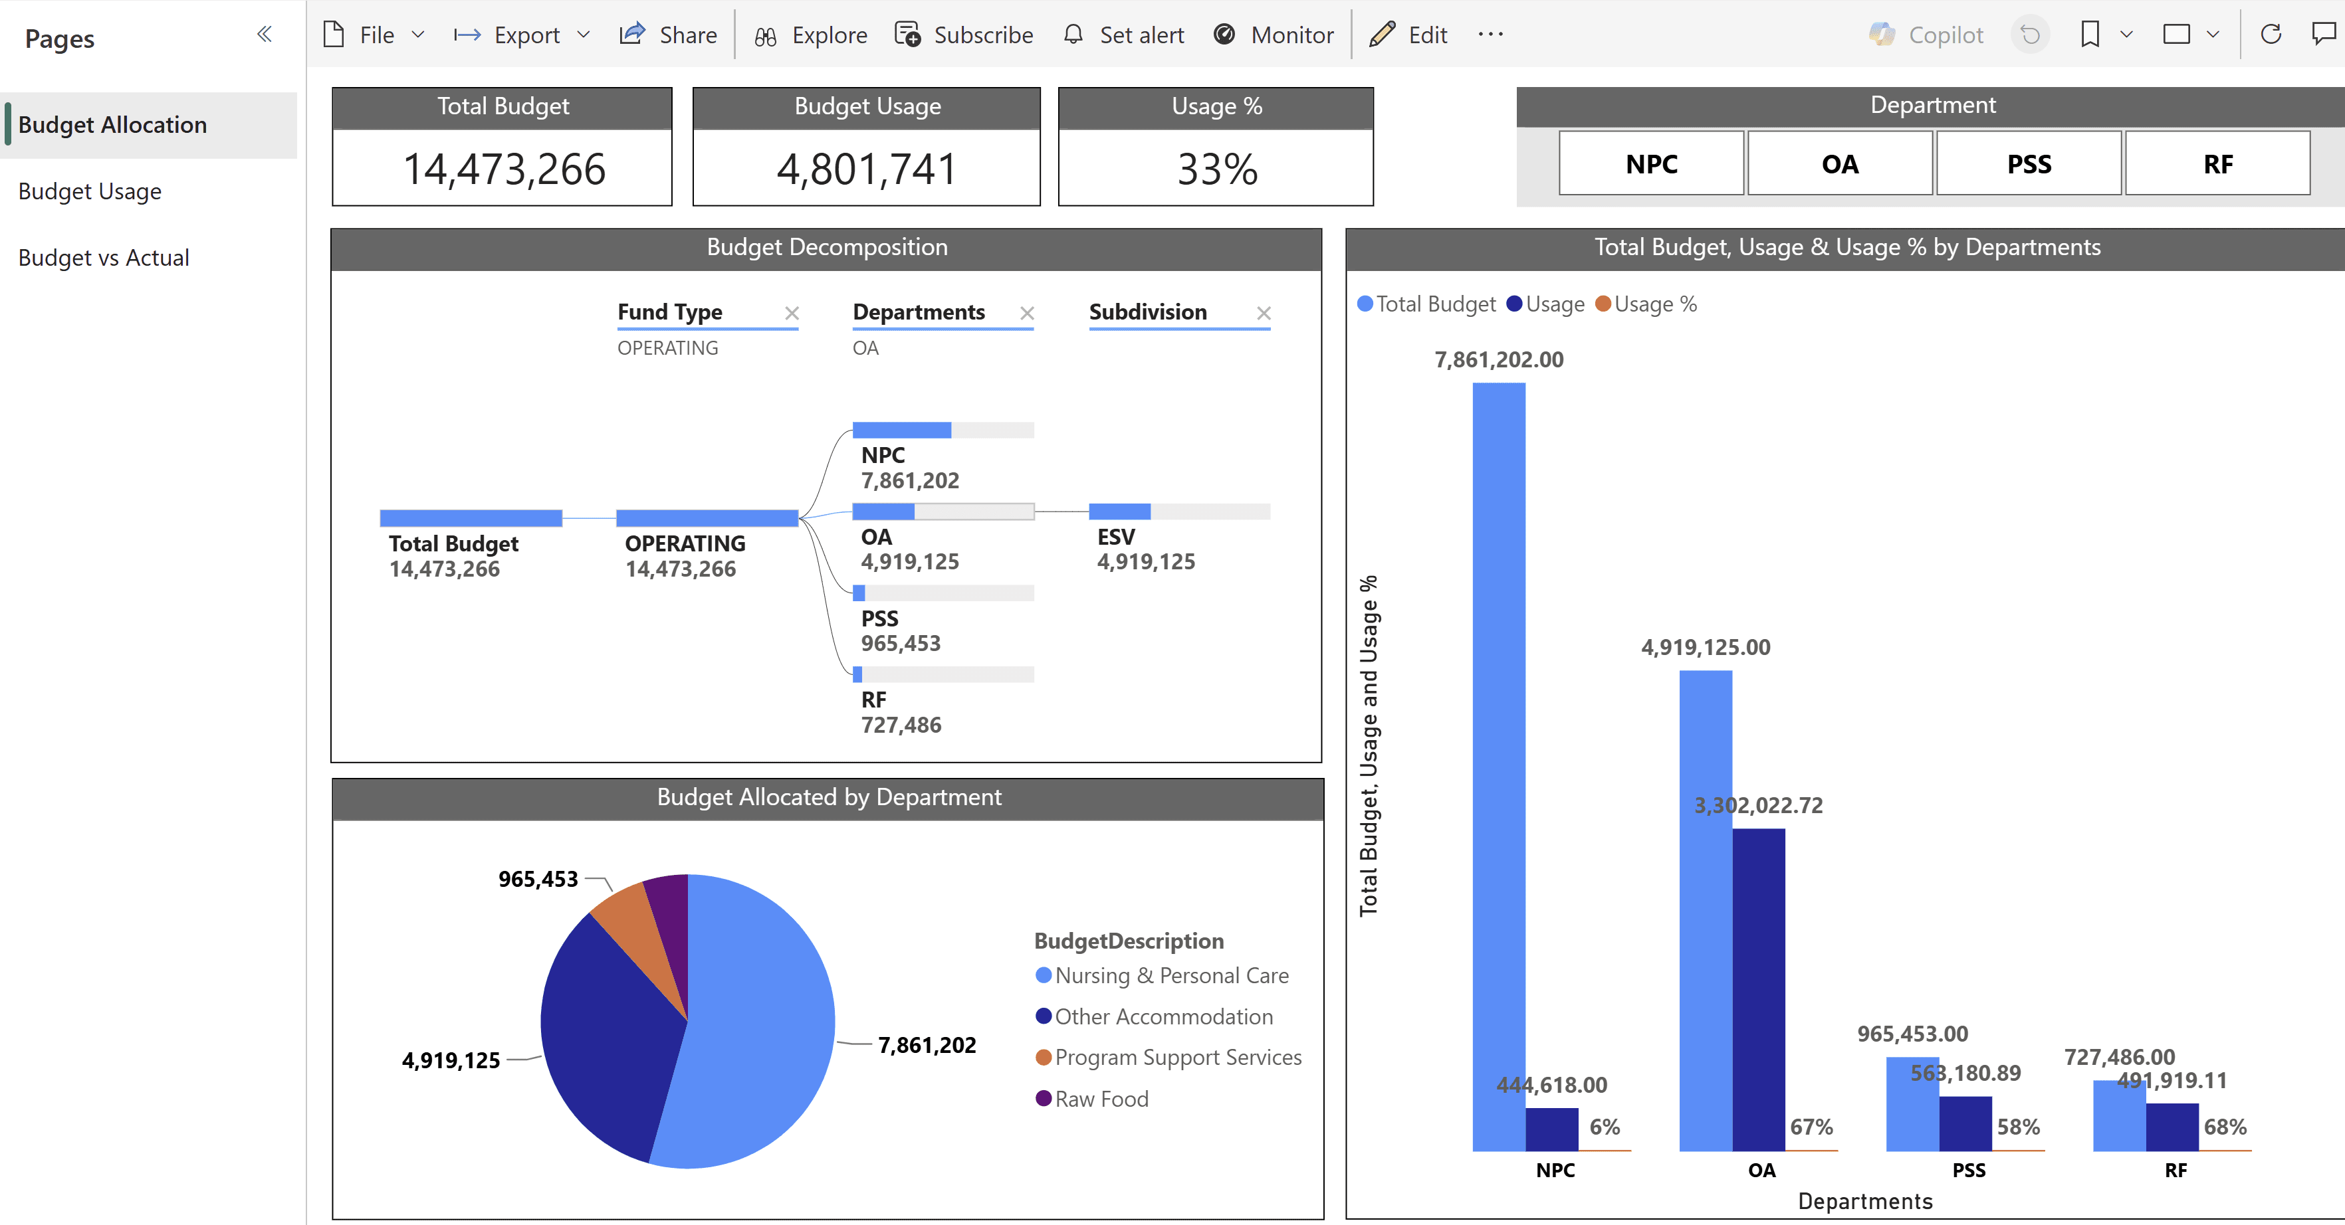Remove the Subdivision level
This screenshot has height=1225, width=2345.
pos(1264,313)
